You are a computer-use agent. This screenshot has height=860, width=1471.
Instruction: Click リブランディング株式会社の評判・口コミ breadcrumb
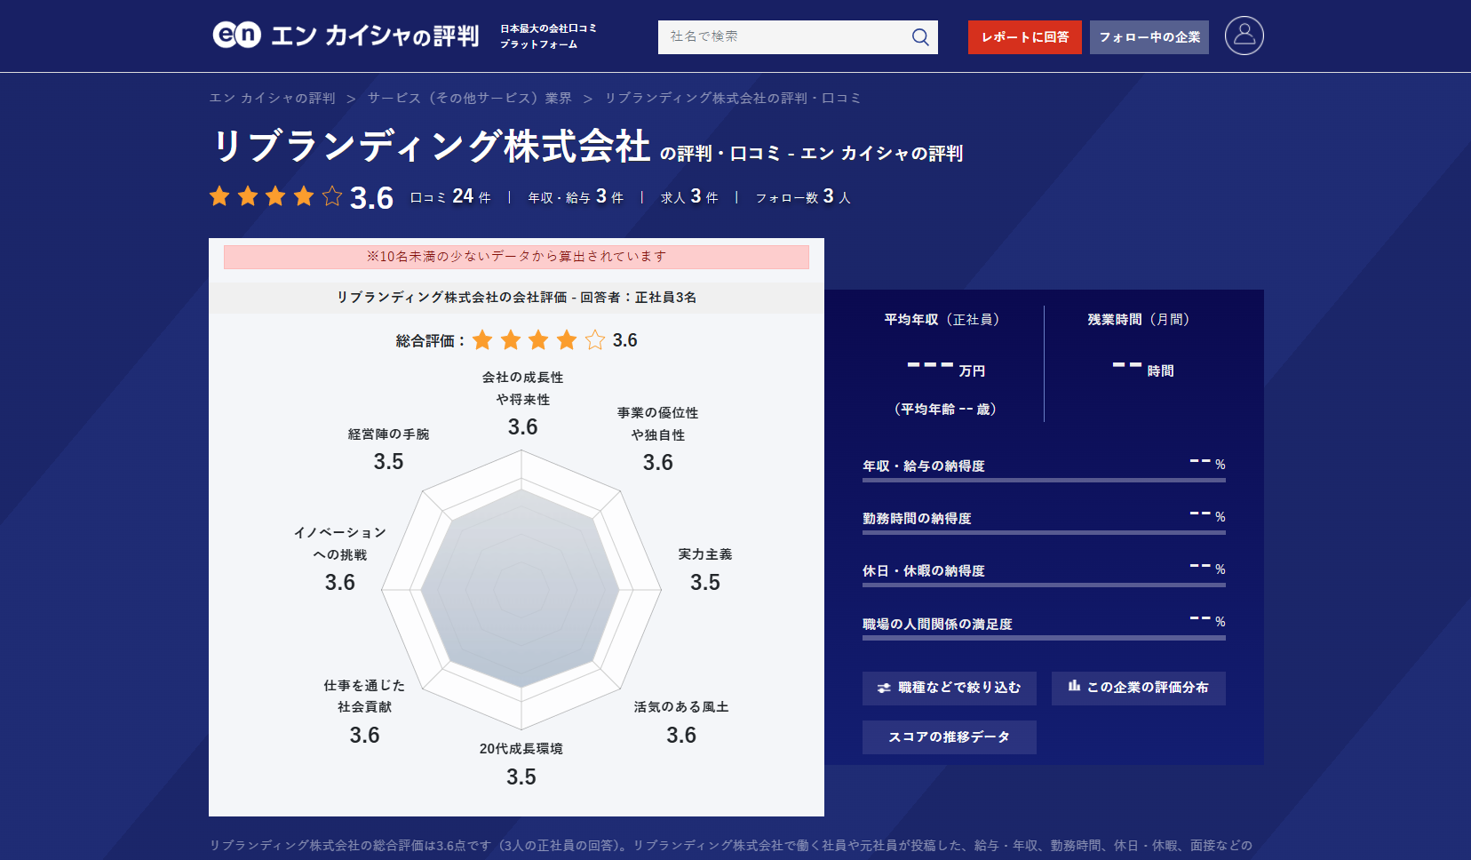[733, 99]
